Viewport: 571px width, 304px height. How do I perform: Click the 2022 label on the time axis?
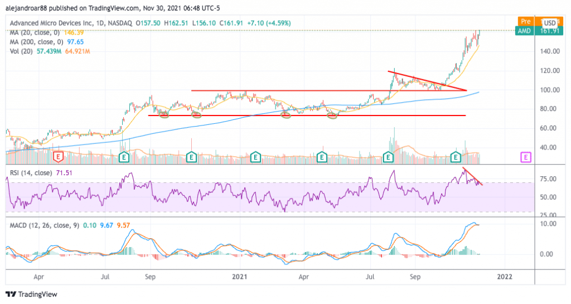(x=505, y=277)
